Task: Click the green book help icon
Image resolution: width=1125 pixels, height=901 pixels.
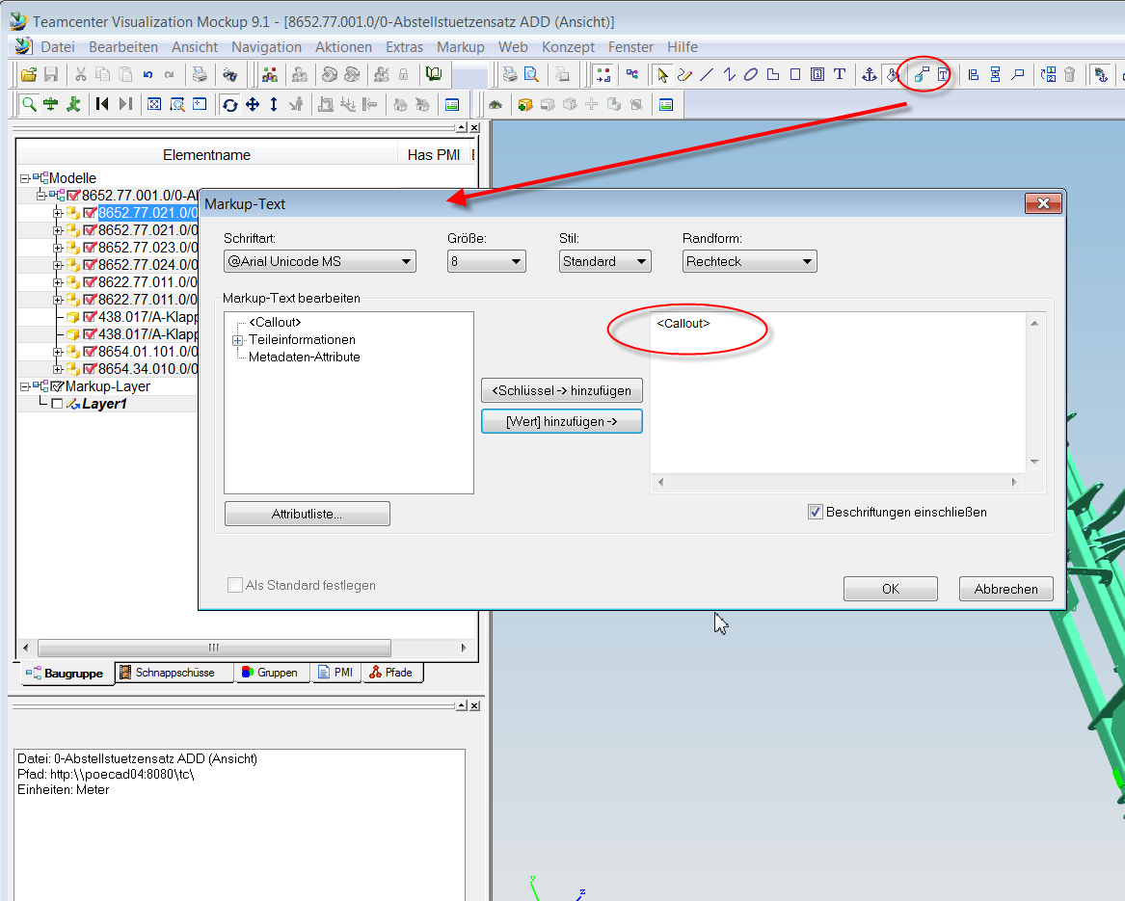Action: (434, 74)
